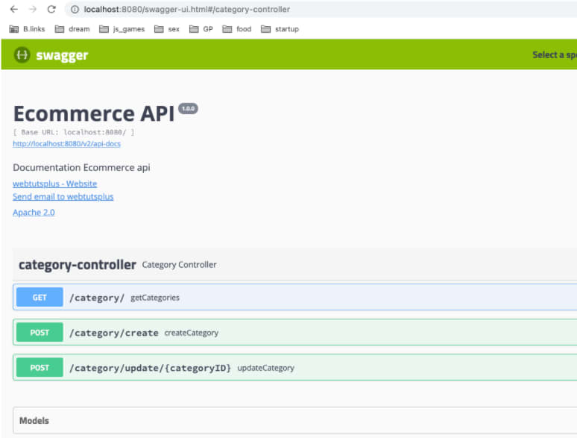Expand the /category/create createCategory operation
Screen dimensions: 577x438
point(294,332)
